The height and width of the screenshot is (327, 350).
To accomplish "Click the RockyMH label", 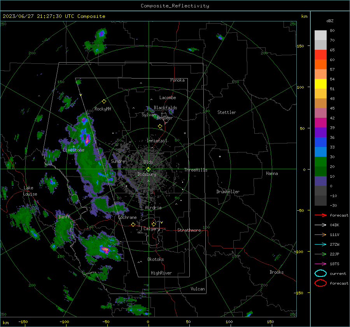I will click(x=103, y=109).
